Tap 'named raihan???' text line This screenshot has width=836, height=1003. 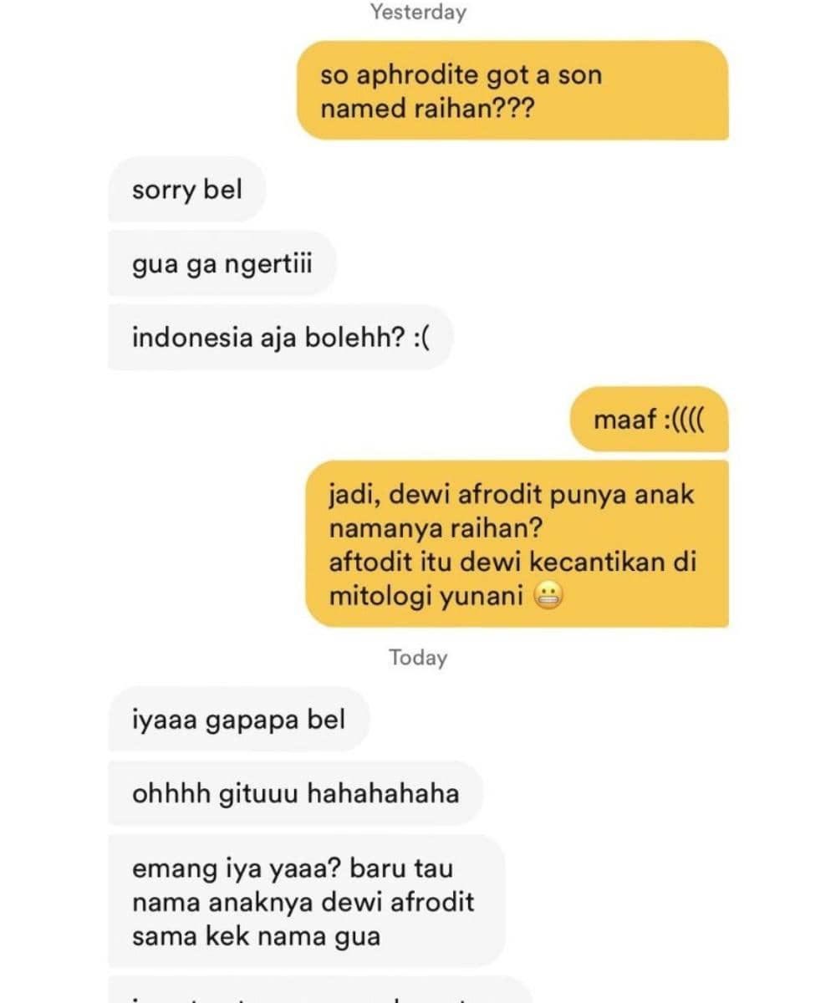[x=426, y=109]
